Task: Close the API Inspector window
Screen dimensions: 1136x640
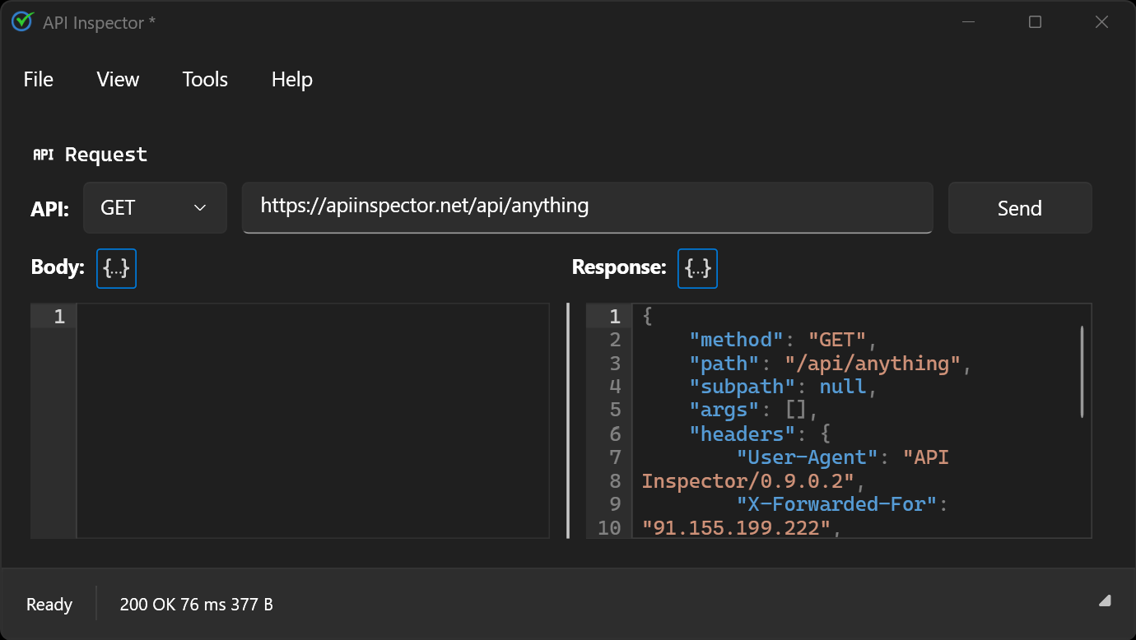Action: (1101, 22)
